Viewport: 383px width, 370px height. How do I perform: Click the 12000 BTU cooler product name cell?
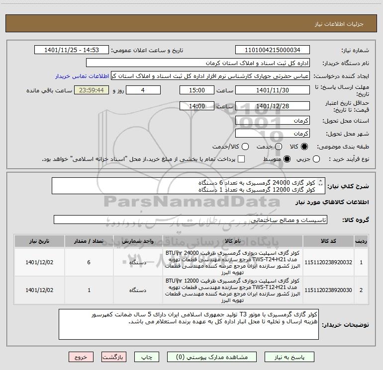(x=233, y=290)
